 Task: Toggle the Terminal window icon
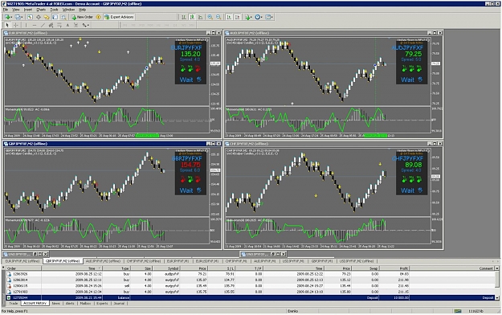[x=55, y=17]
